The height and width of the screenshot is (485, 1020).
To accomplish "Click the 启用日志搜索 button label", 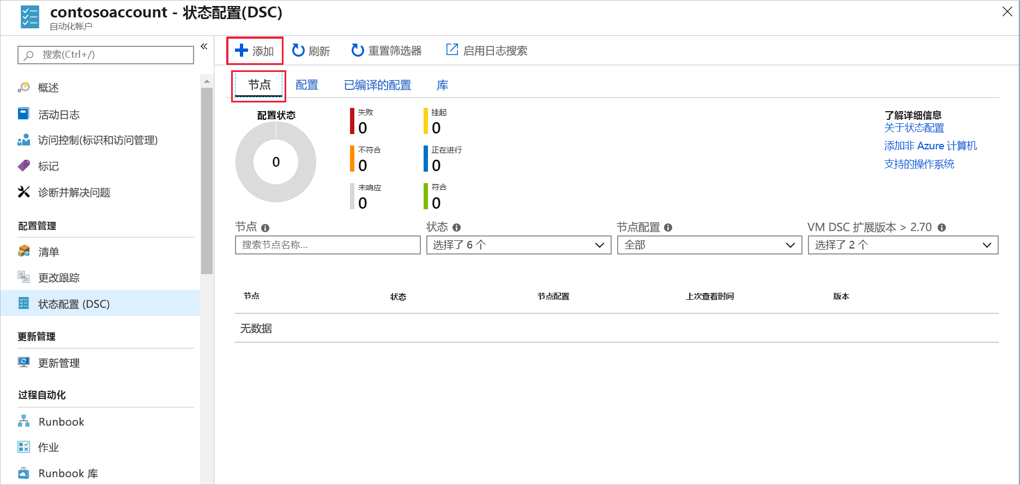I will [496, 51].
